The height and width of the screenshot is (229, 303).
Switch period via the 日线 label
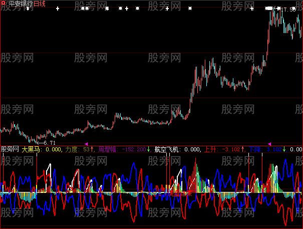point(39,4)
